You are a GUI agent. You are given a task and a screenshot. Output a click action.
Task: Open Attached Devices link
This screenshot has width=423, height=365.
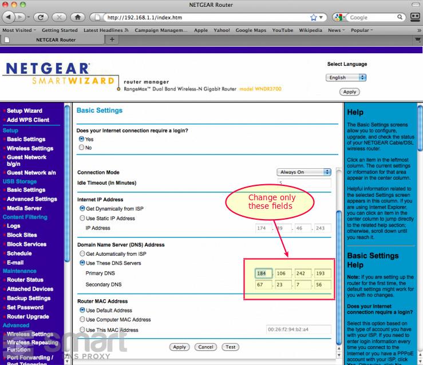(x=30, y=289)
